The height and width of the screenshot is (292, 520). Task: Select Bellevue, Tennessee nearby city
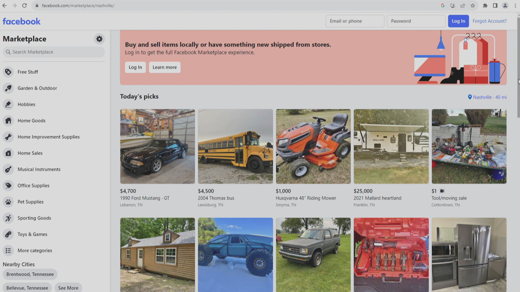(27, 288)
